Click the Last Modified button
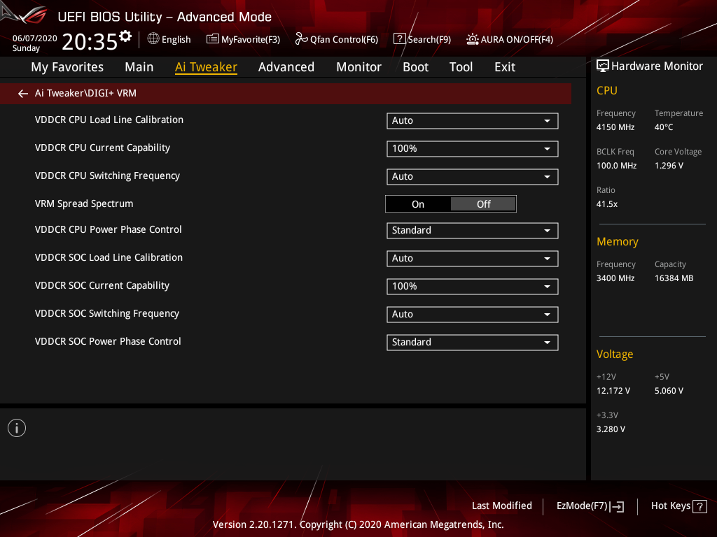This screenshot has width=717, height=537. point(501,506)
